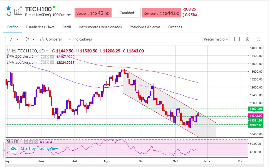Open the D timeframe dropdown
The width and height of the screenshot is (269, 167).
pos(13,39)
